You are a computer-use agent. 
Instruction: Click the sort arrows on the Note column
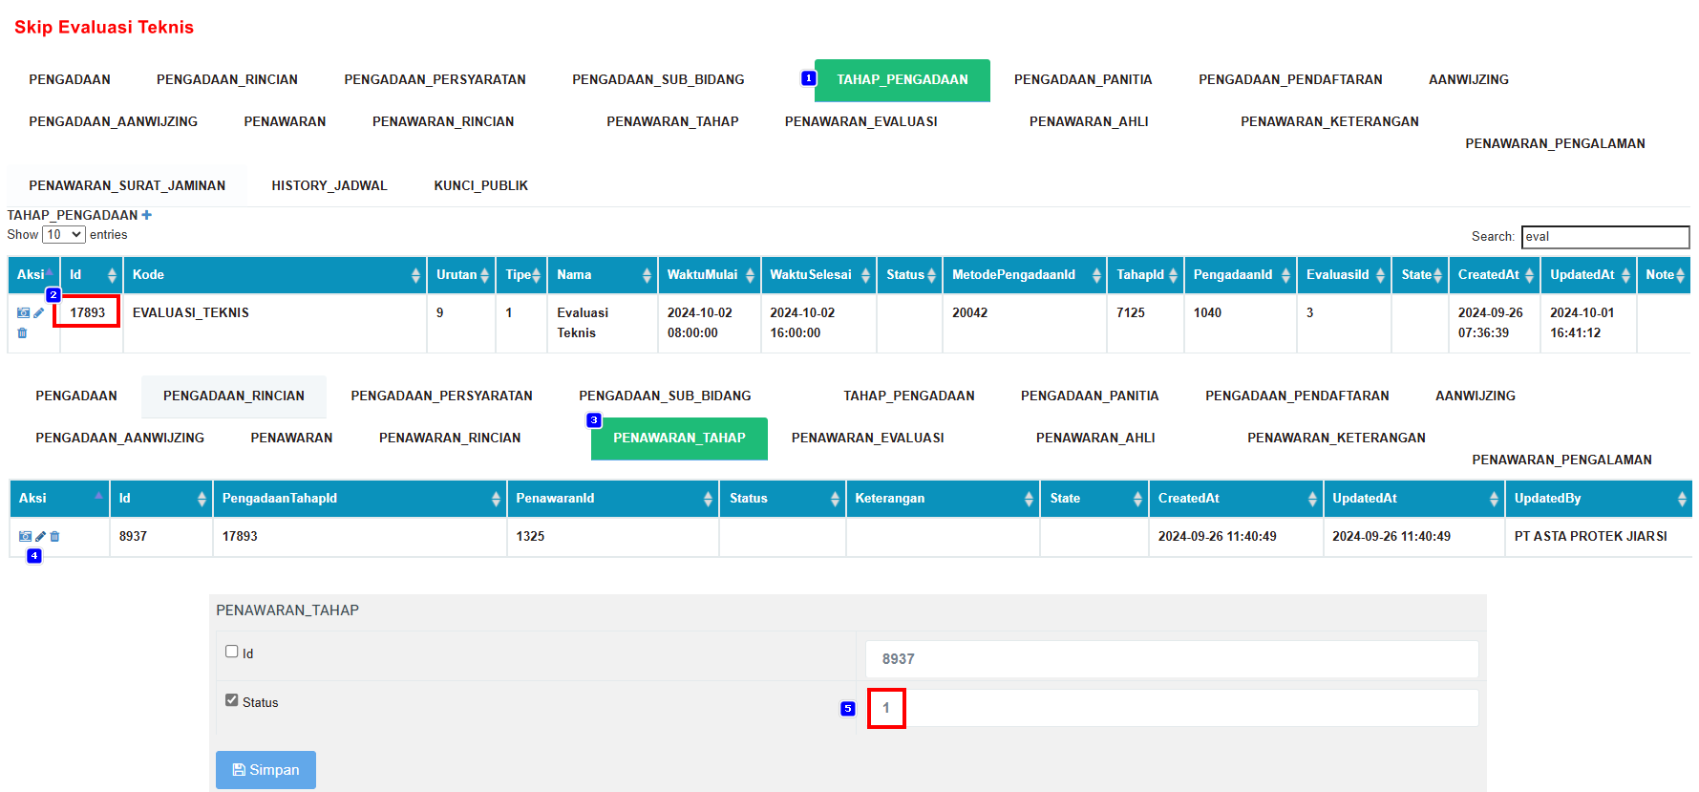(x=1680, y=275)
